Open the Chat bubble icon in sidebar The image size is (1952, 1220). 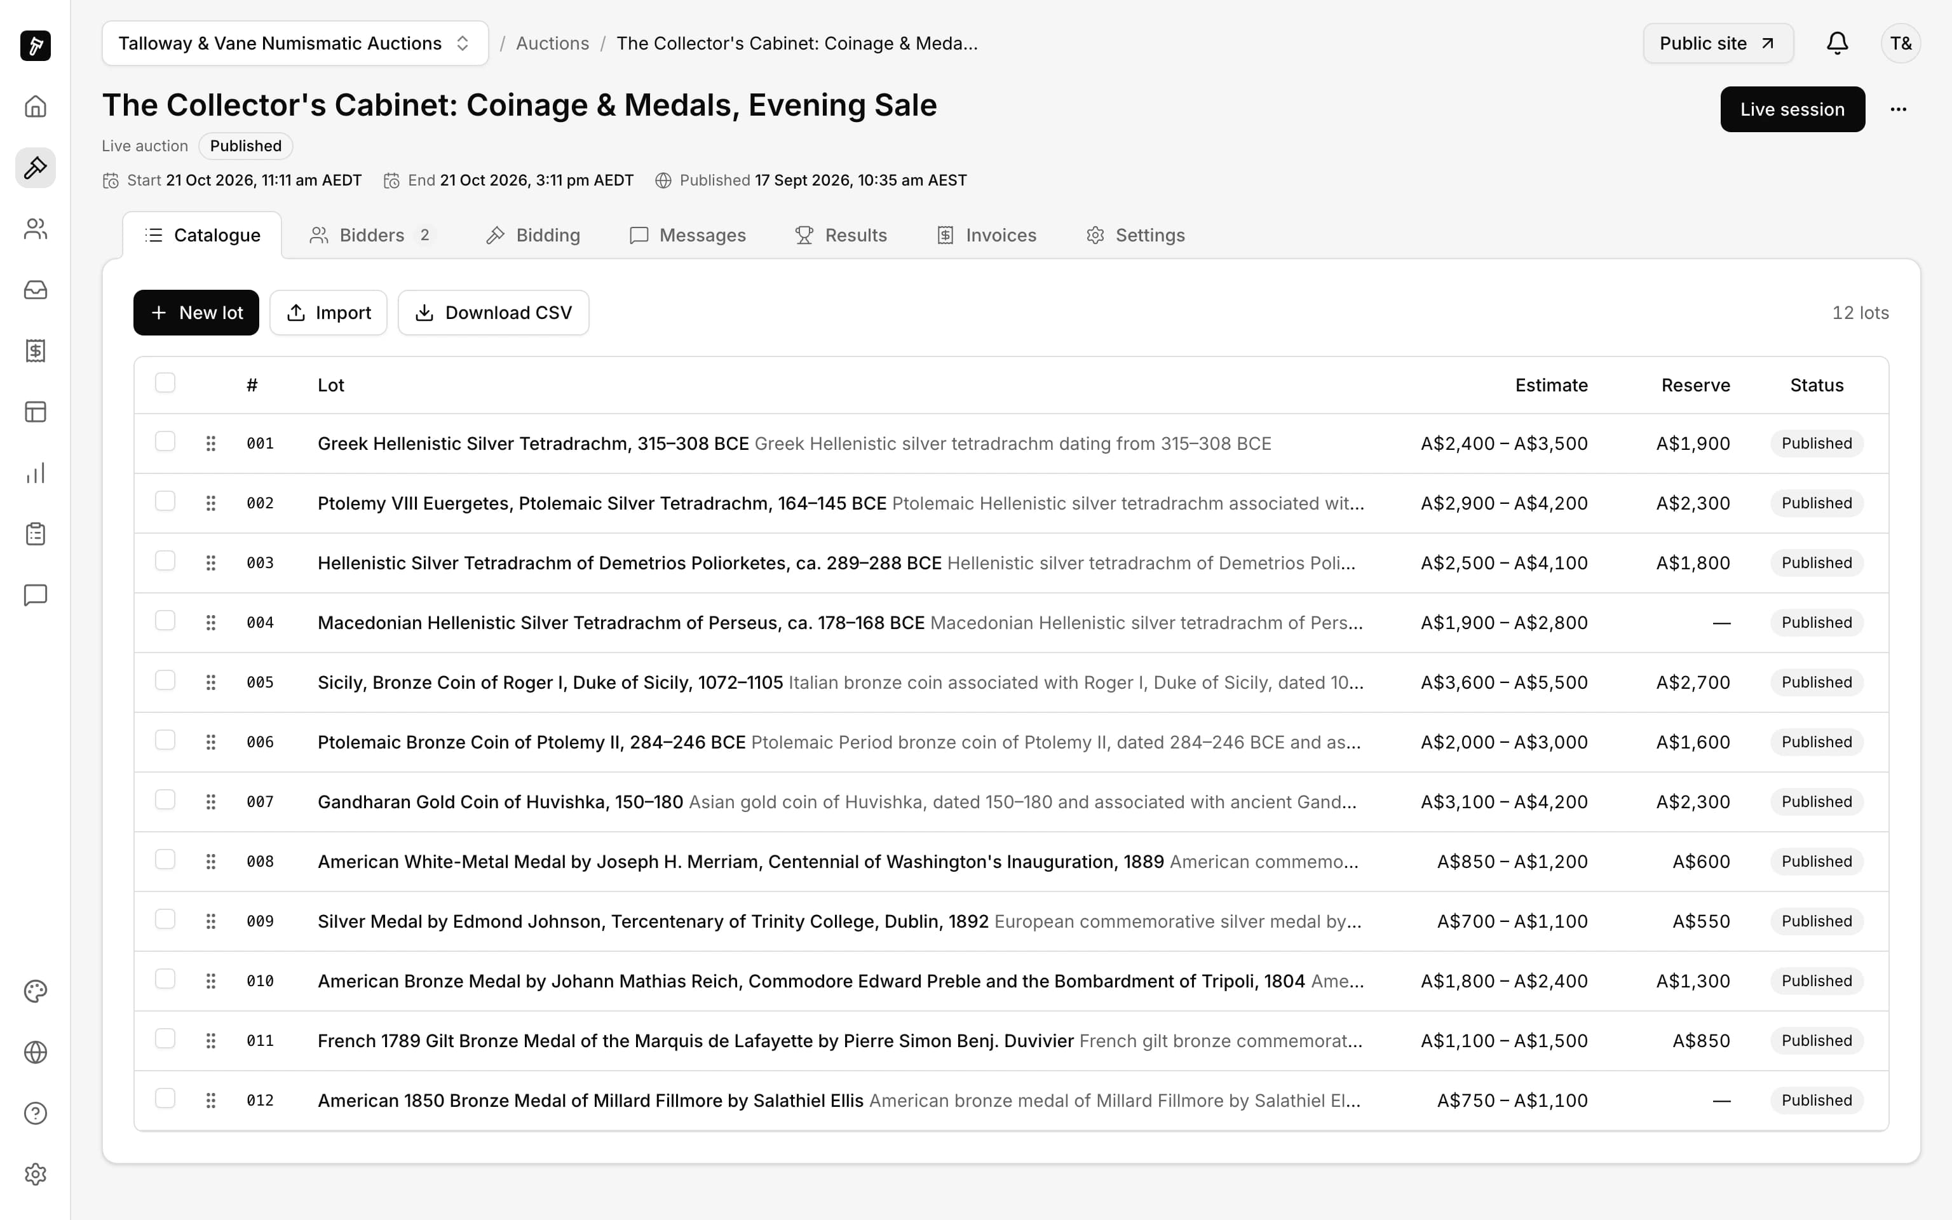[x=36, y=595]
